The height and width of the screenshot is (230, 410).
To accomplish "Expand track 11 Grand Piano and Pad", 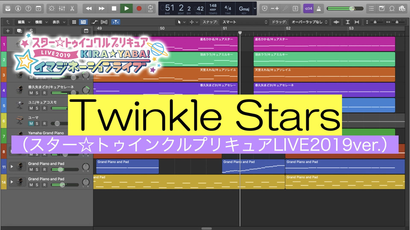I will pyautogui.click(x=12, y=167).
